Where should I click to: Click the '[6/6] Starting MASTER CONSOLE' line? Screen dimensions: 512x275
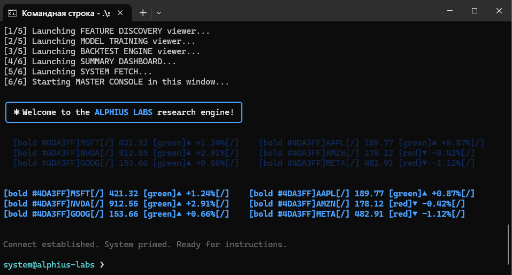pos(116,82)
